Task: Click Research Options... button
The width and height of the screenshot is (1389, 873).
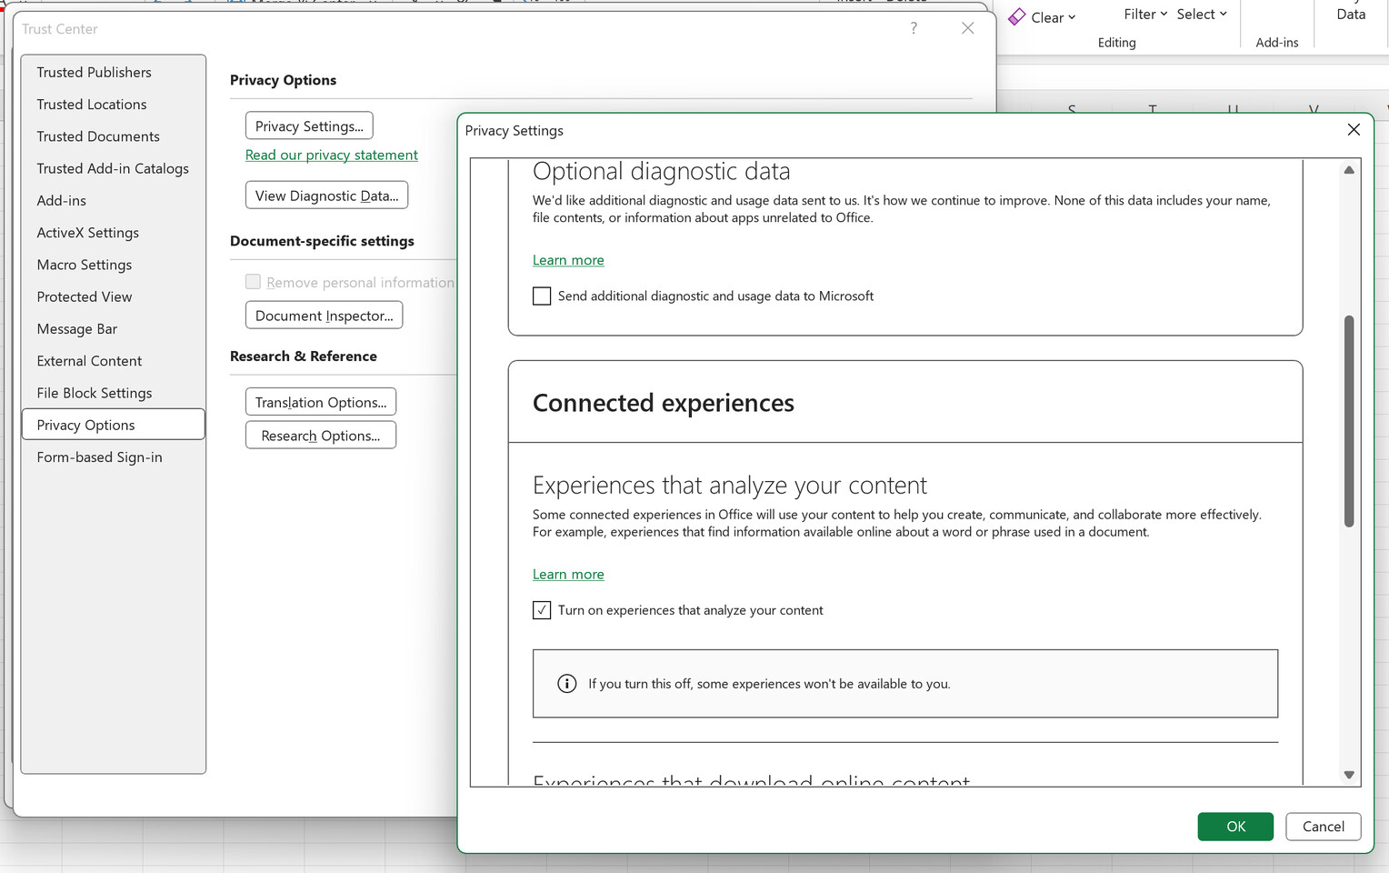Action: point(320,436)
